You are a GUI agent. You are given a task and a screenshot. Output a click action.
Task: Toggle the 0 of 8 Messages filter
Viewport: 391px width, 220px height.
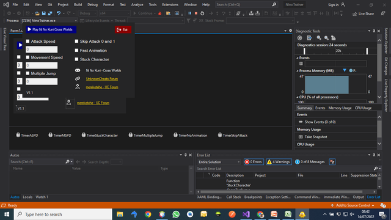(x=310, y=161)
